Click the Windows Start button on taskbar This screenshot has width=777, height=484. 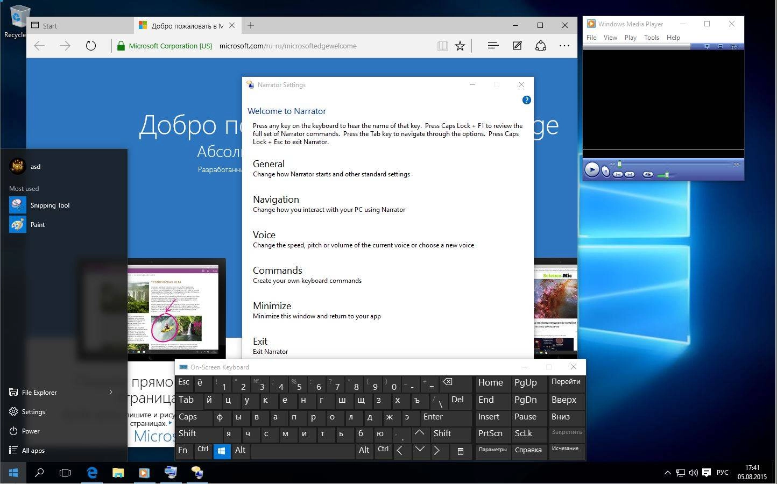tap(13, 473)
